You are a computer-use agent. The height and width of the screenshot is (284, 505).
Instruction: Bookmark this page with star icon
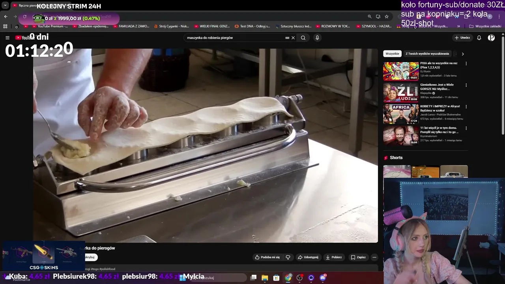[x=387, y=17]
